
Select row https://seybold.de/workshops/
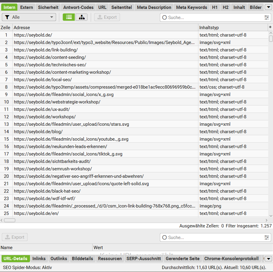coord(134,117)
